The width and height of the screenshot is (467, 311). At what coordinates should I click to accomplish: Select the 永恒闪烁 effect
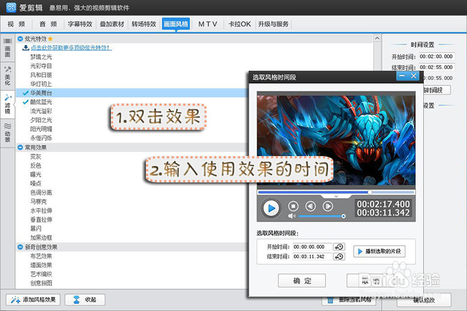(41, 138)
